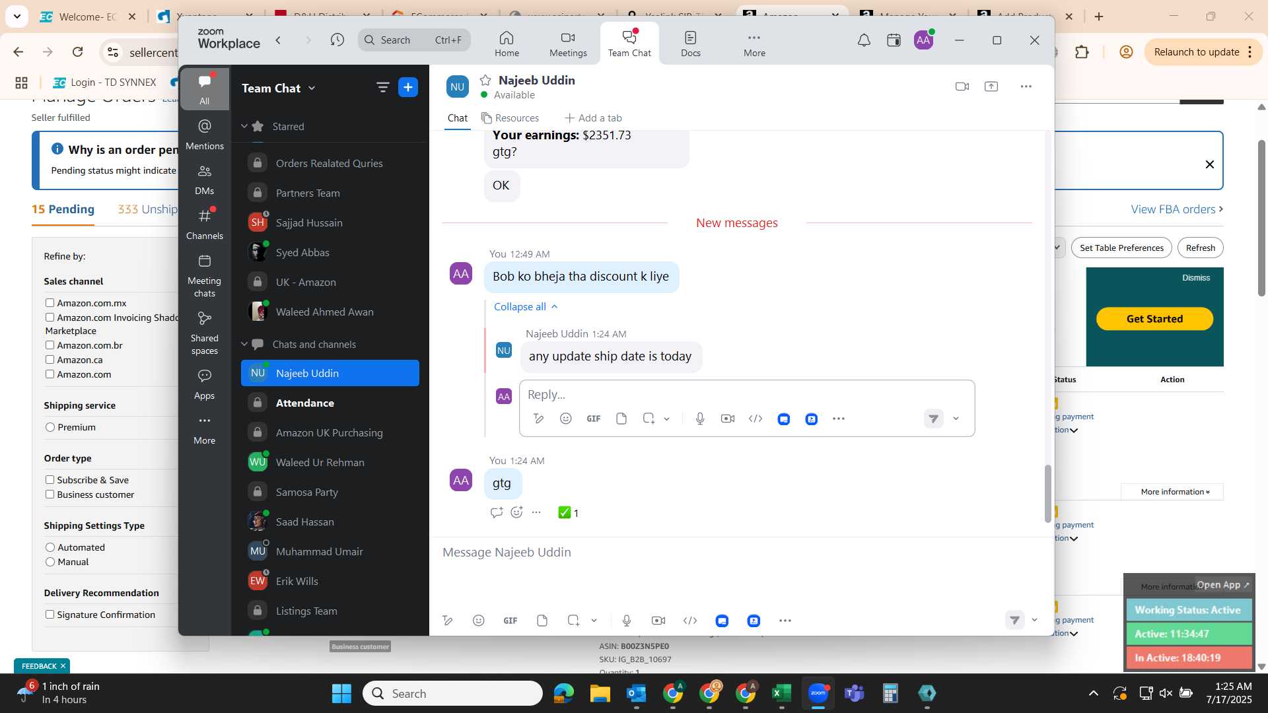Click the code snippet icon in main toolbar
Screen dimensions: 1268x713
tap(690, 621)
